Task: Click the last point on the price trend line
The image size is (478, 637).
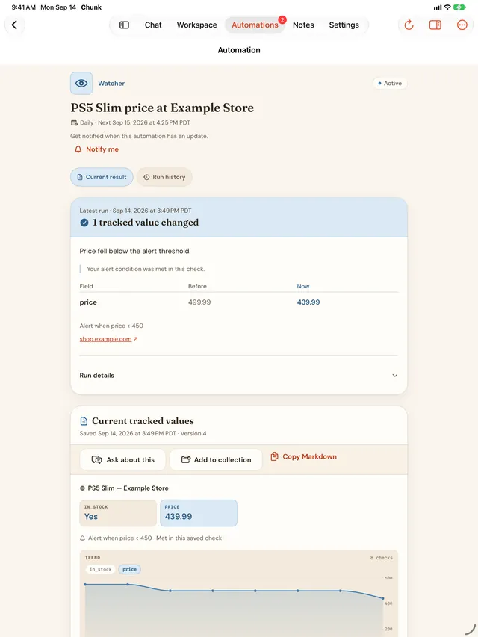Action: (x=383, y=598)
